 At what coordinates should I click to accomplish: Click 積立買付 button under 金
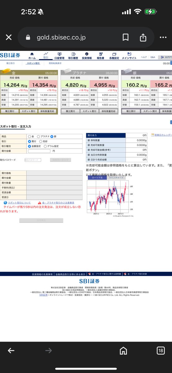click(9, 111)
